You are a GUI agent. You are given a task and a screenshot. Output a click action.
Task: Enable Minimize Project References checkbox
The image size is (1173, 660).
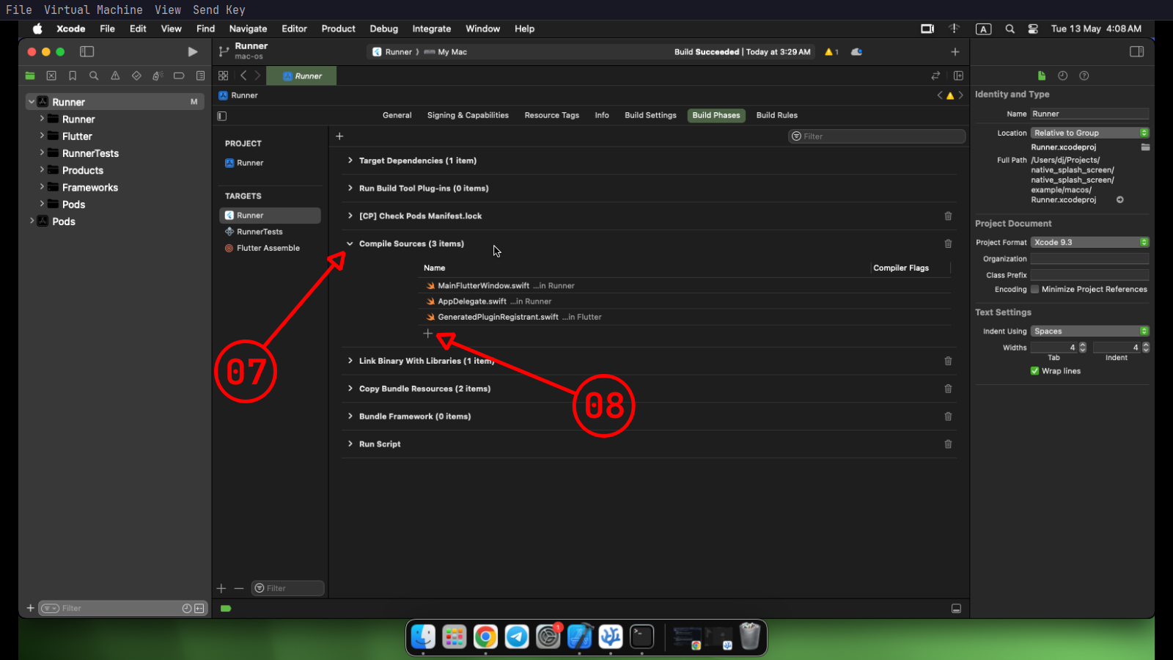[1035, 290]
